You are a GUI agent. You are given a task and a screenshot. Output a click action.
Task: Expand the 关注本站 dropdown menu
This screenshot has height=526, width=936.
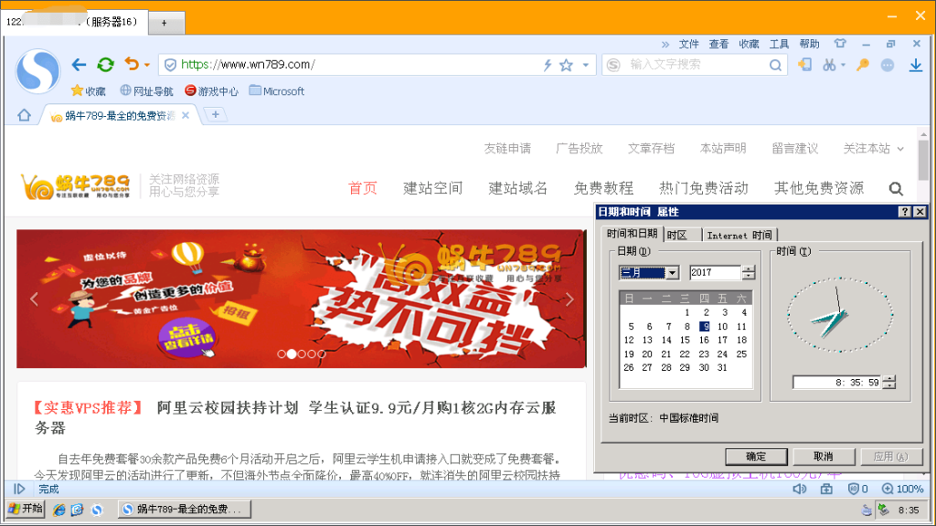tap(900, 149)
